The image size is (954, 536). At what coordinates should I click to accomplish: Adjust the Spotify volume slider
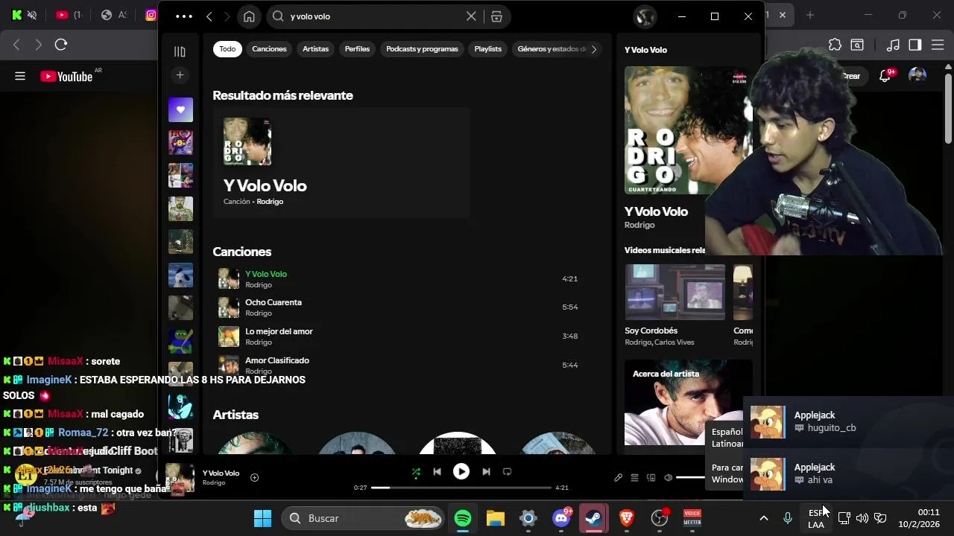[691, 478]
